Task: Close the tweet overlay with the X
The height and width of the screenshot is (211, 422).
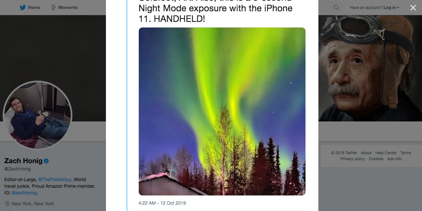Action: coord(413,8)
